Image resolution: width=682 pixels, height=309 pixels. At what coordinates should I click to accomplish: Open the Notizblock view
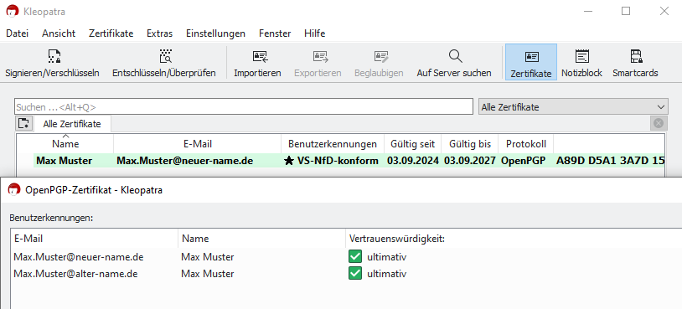(x=581, y=63)
